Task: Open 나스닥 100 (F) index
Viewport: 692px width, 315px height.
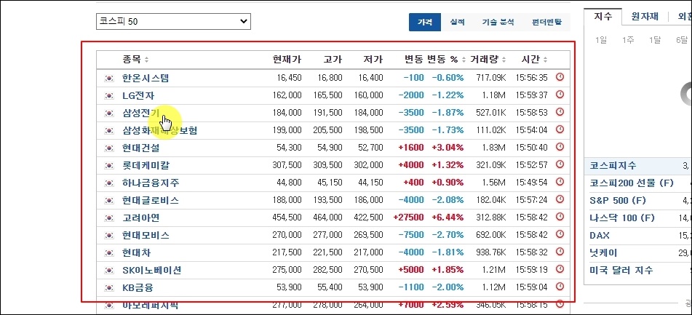Action: [622, 218]
